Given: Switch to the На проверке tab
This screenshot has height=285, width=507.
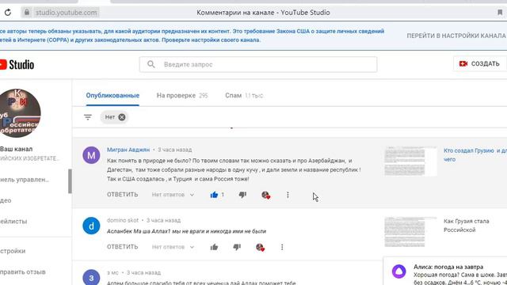Looking at the screenshot, I should [x=182, y=95].
